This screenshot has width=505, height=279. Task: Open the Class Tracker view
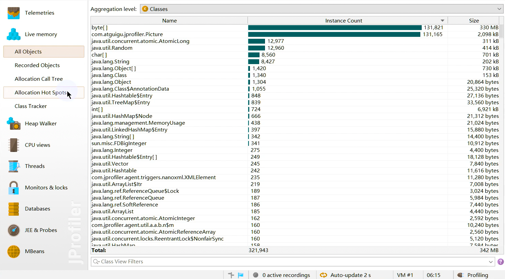(x=31, y=106)
